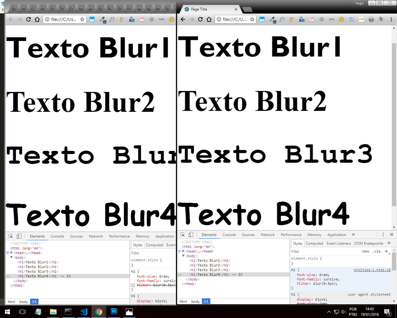Open Task View on the taskbar
Screen dimensions: 397x318
click(22, 311)
